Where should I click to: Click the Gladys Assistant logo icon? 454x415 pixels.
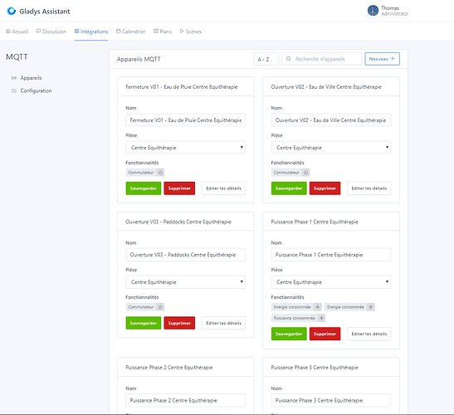(12, 11)
